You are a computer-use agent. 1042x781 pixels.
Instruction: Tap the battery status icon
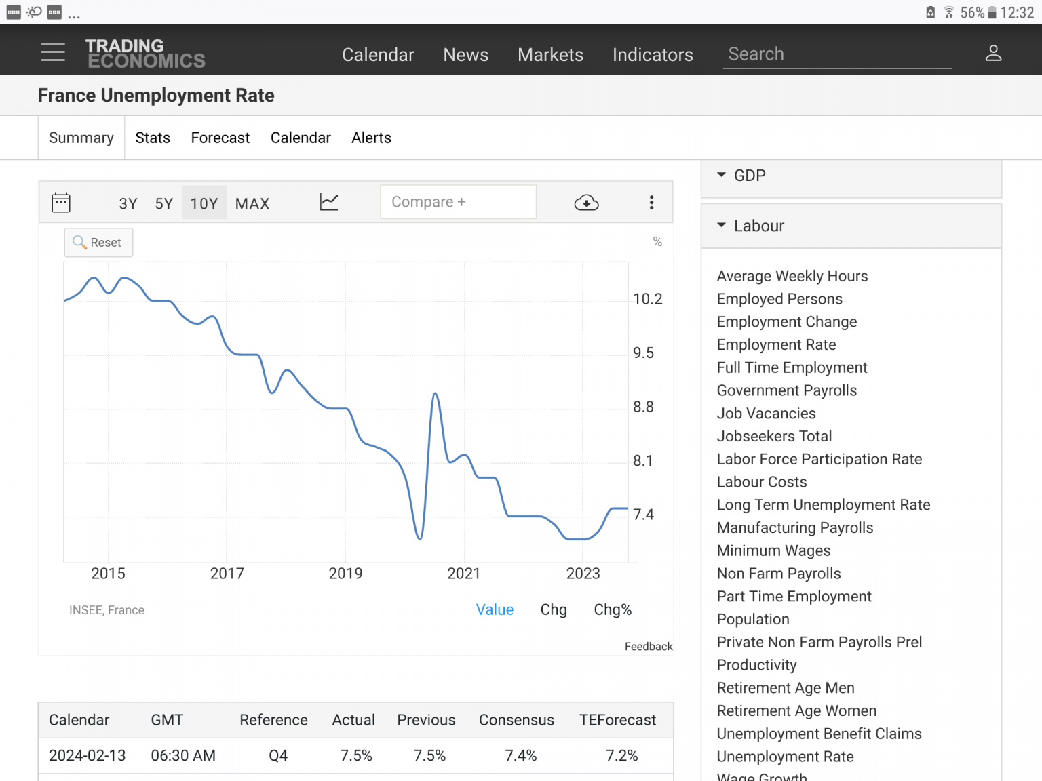(992, 12)
